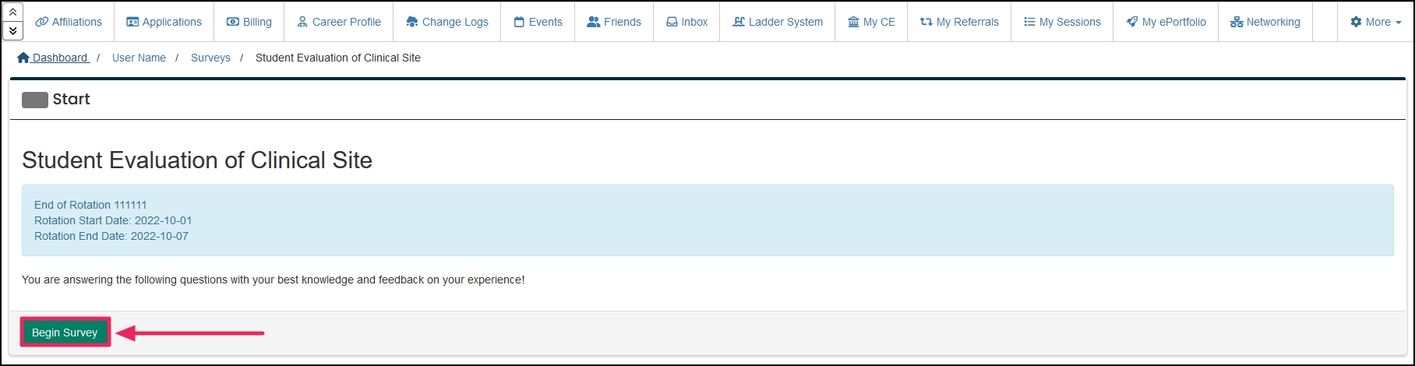1415x366 pixels.
Task: Open Career Profile from the navbar
Action: [338, 22]
